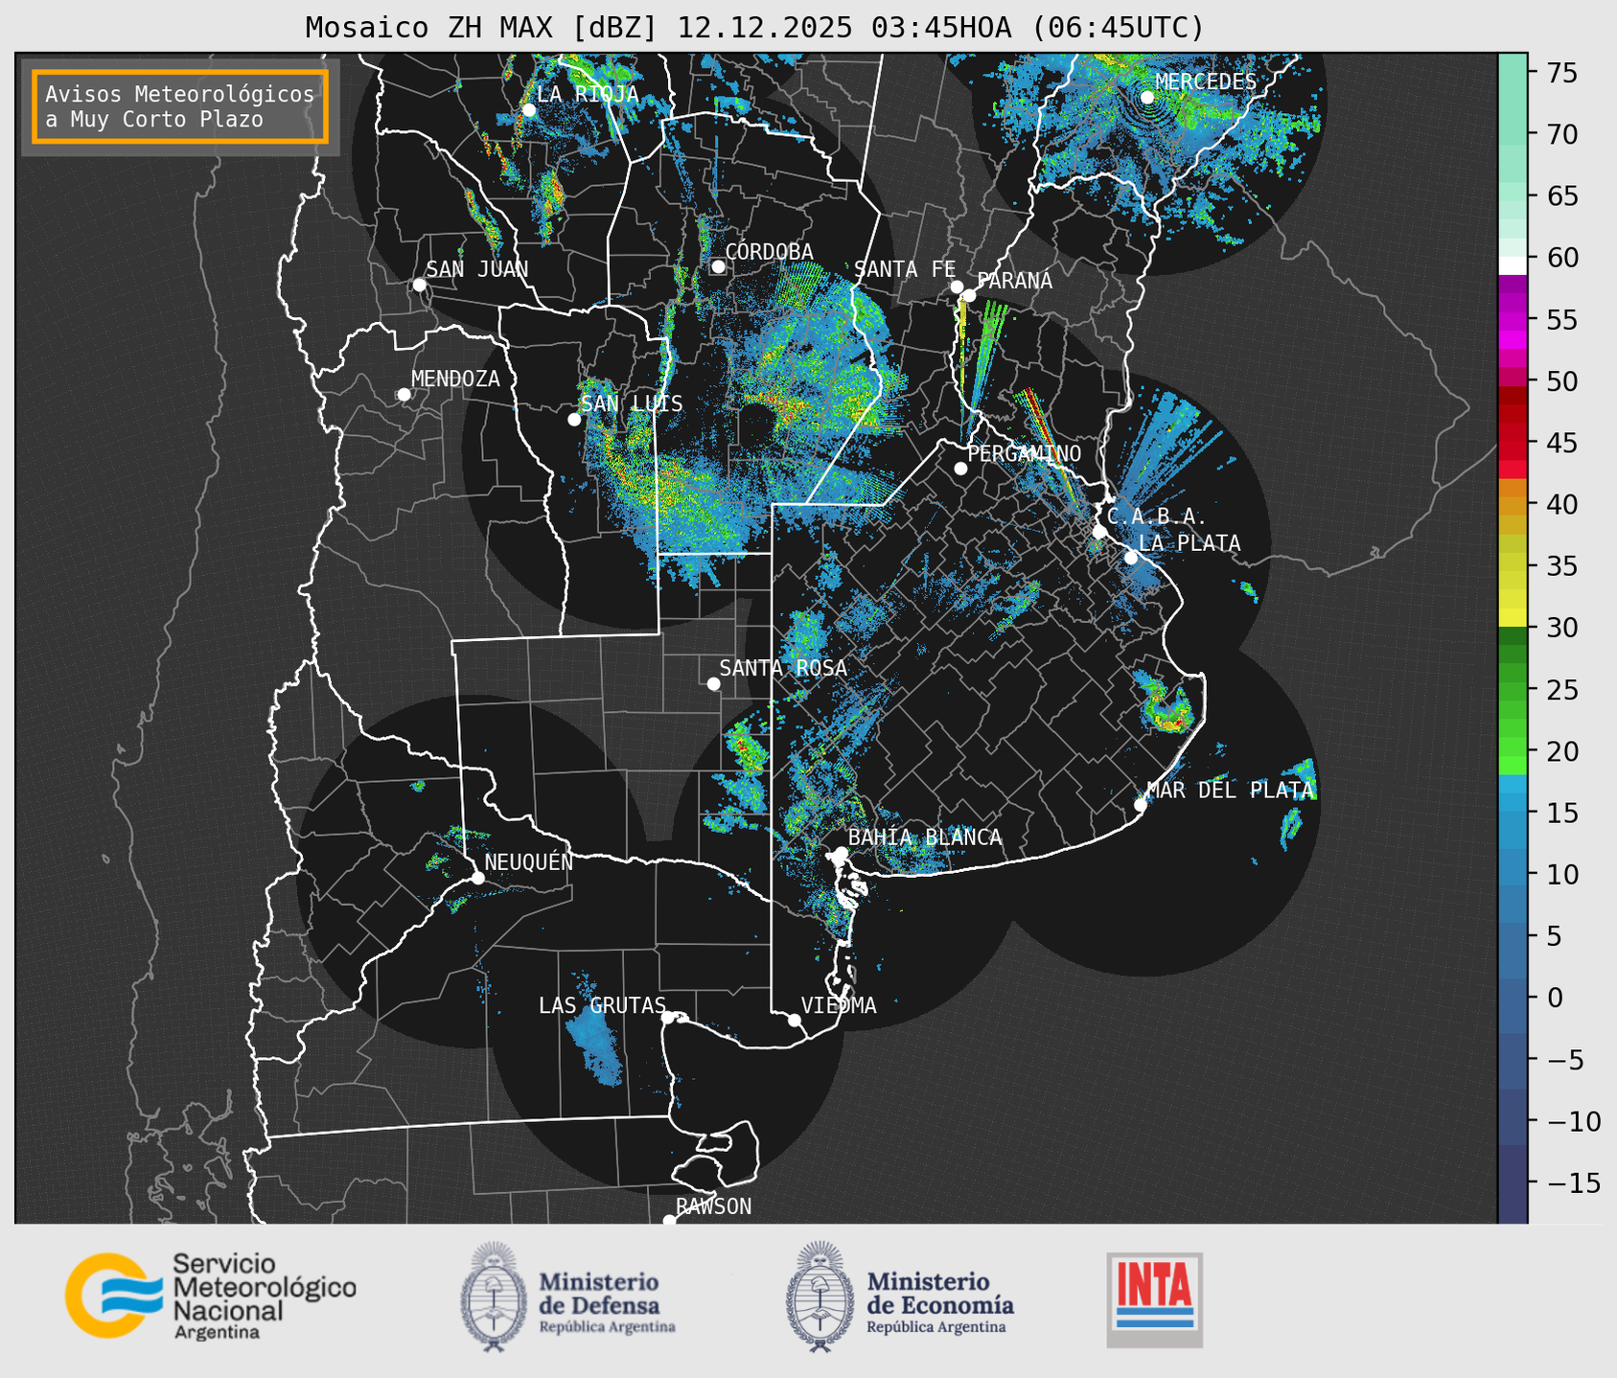Click the 60 label on the dBZ scale

(1561, 258)
